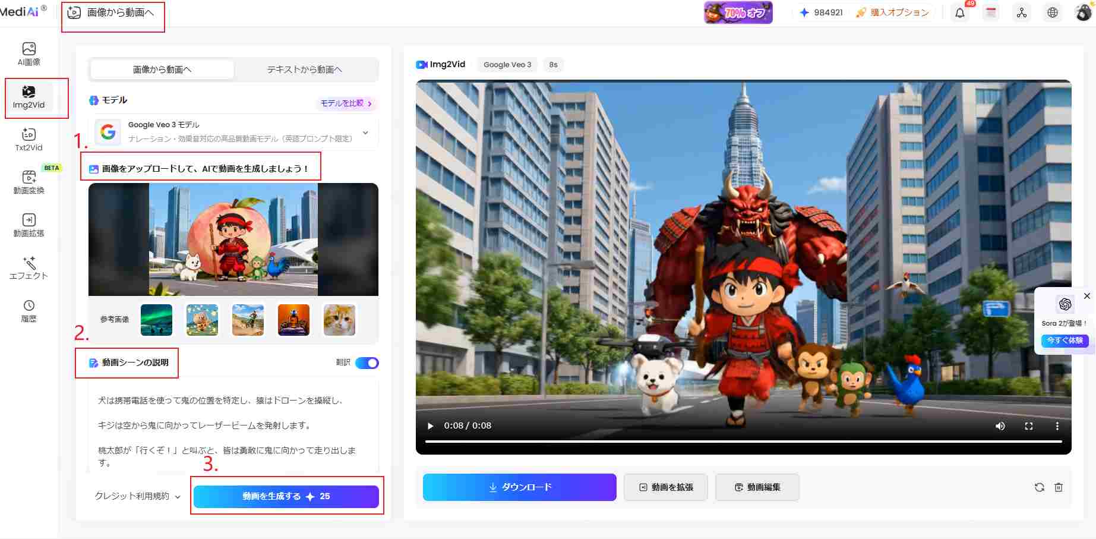Open the video player options menu

[1057, 425]
